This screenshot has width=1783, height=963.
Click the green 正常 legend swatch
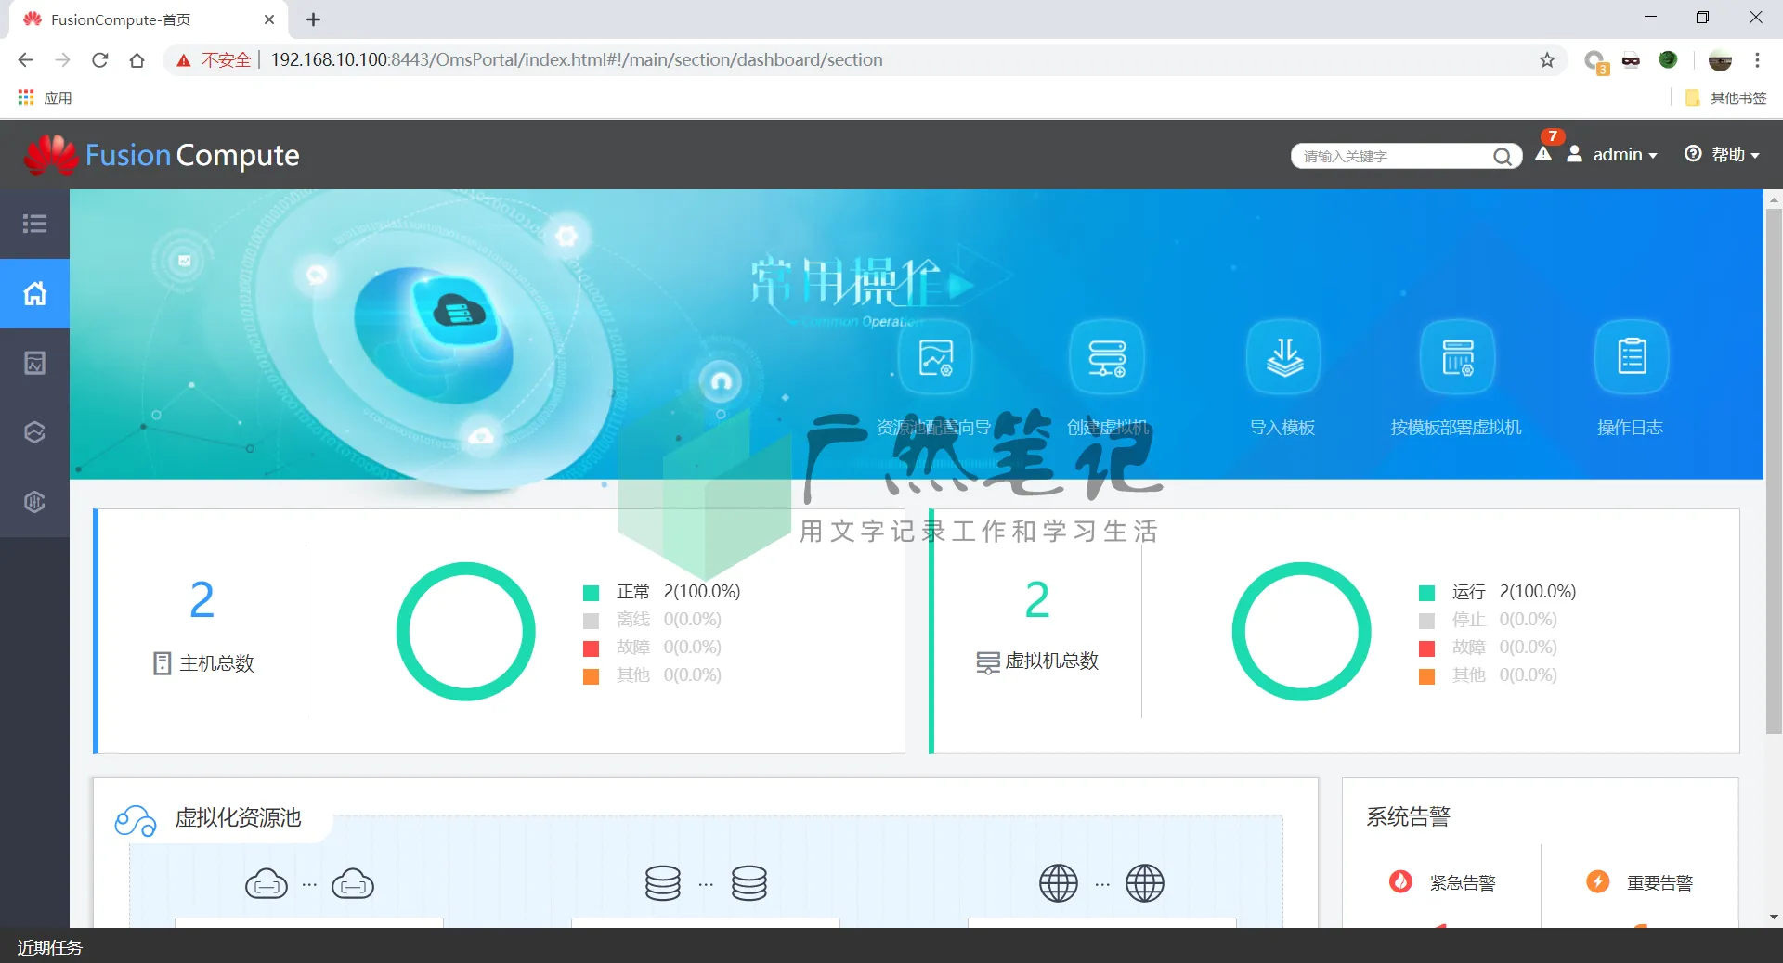click(591, 593)
